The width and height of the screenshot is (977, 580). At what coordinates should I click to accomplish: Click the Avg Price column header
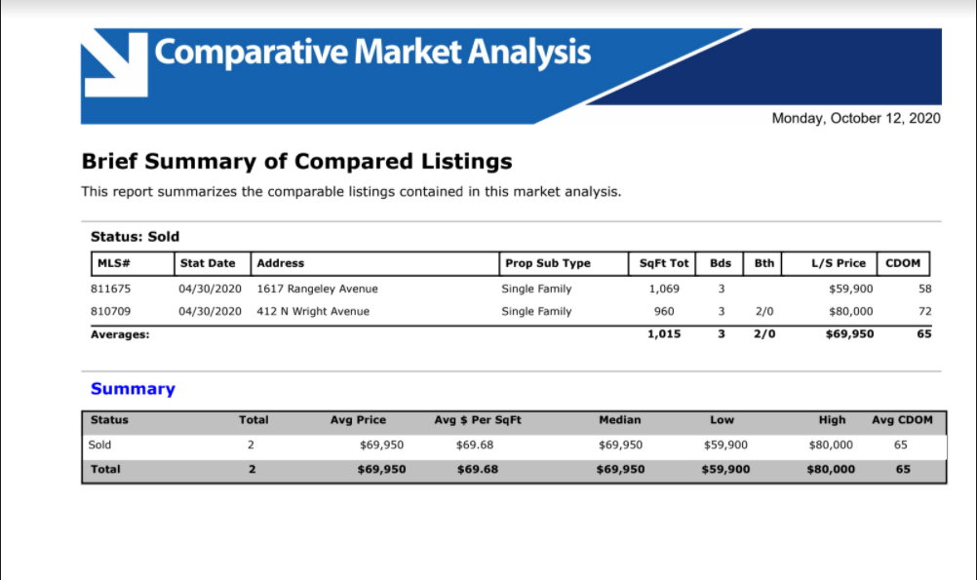click(x=358, y=420)
